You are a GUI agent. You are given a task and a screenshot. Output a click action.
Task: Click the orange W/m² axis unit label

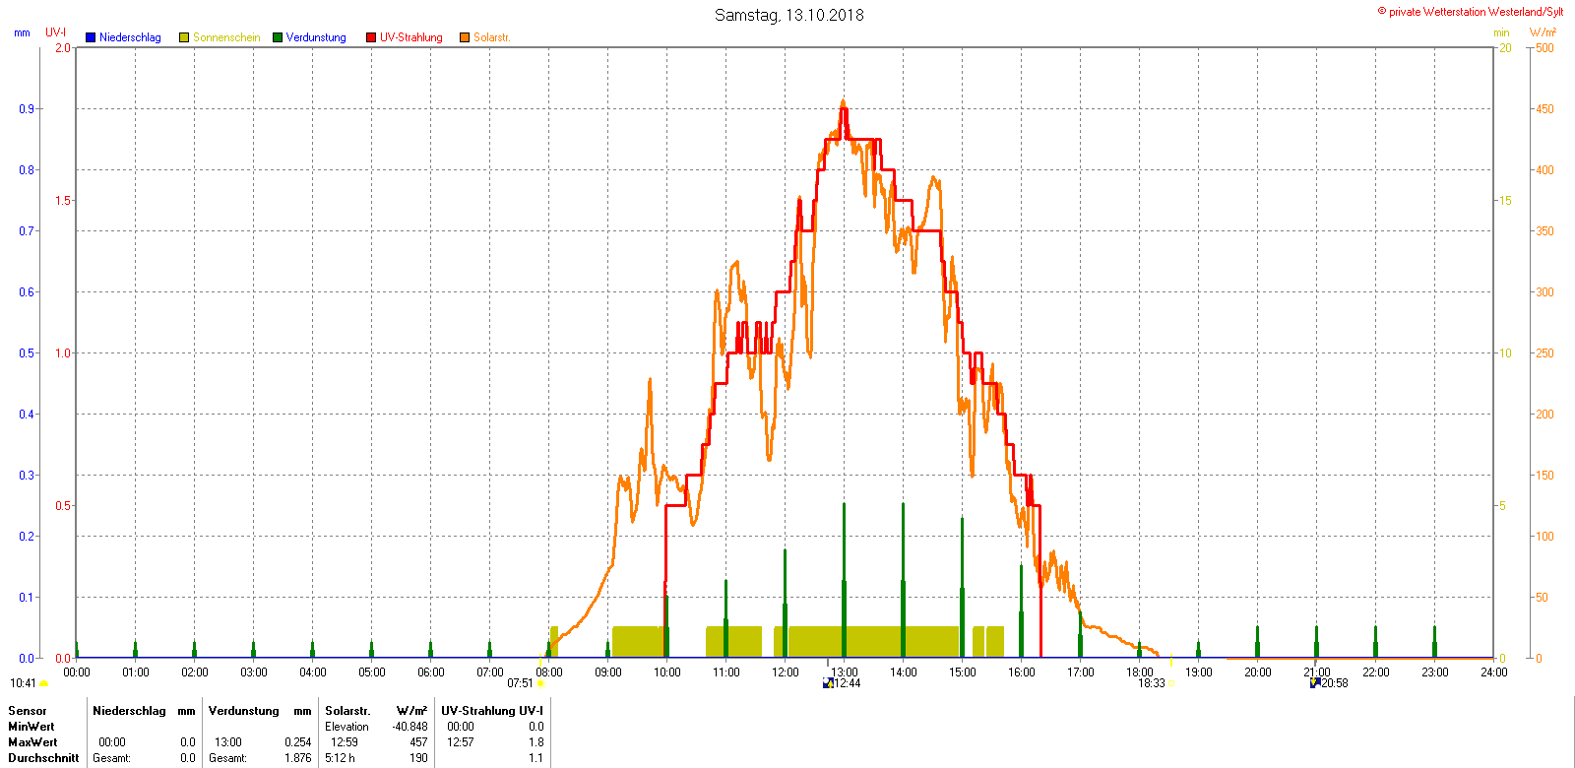point(1543,32)
